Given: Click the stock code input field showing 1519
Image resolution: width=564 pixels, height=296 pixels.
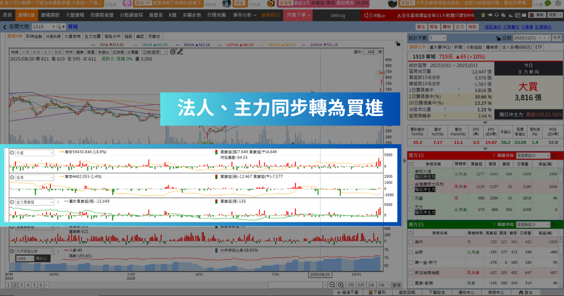Looking at the screenshot, I should point(41,27).
